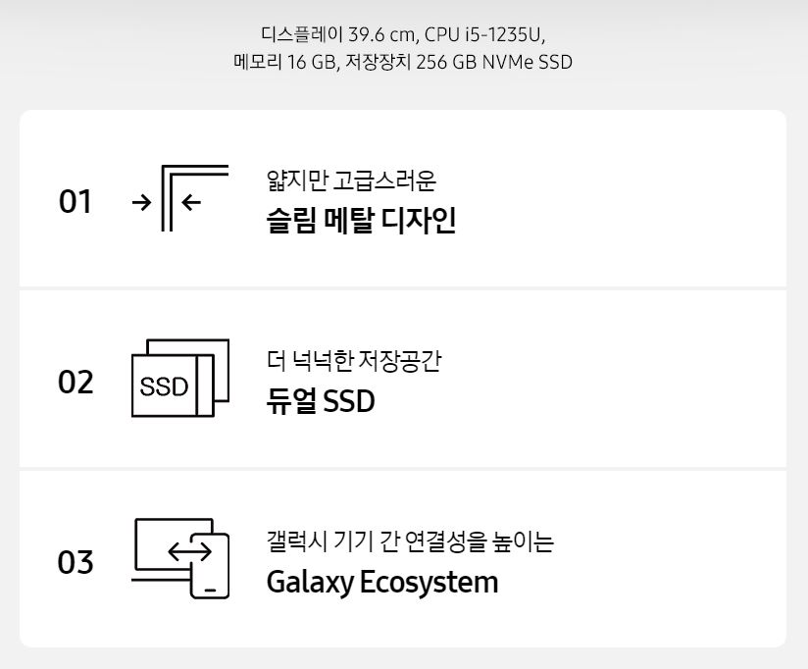Image resolution: width=808 pixels, height=669 pixels.
Task: Click the dual SSD drives icon
Action: coord(180,378)
